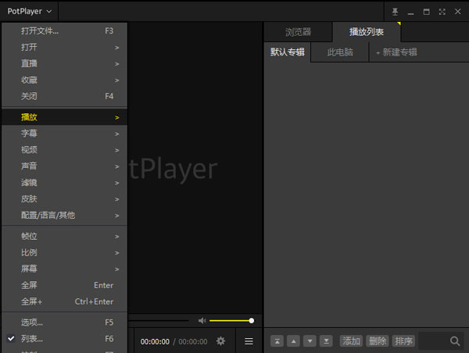Click the playback seek bar

(159, 321)
